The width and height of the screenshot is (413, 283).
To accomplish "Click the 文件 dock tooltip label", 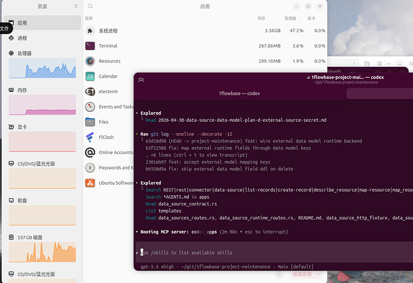I will pos(5,29).
